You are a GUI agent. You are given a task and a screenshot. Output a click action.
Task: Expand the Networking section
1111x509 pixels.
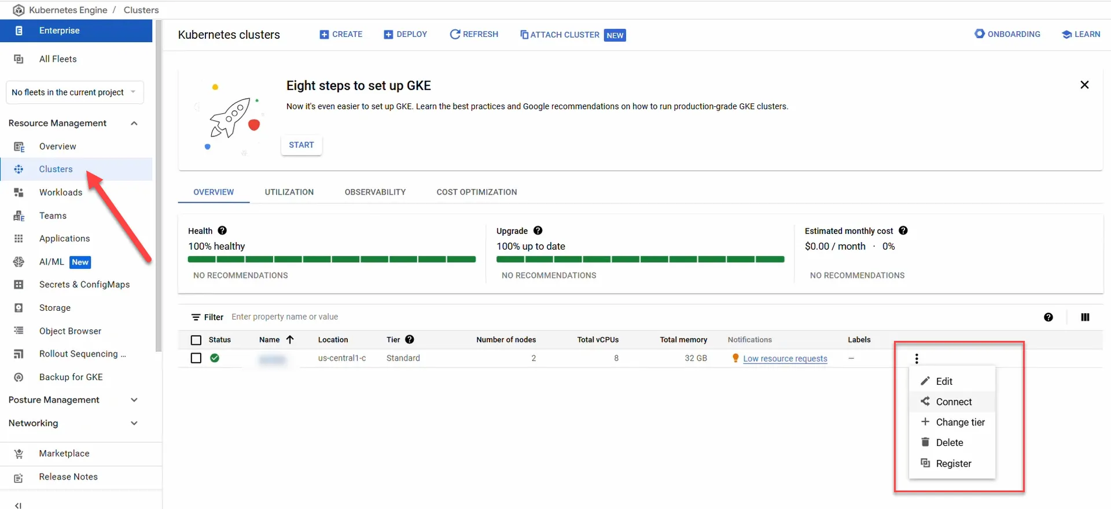pos(134,423)
